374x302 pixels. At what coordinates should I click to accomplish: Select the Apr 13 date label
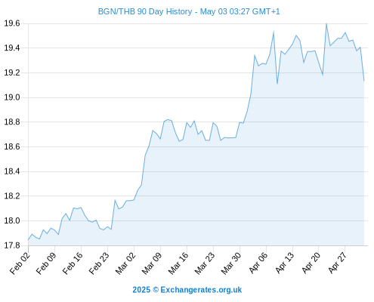[x=285, y=263]
